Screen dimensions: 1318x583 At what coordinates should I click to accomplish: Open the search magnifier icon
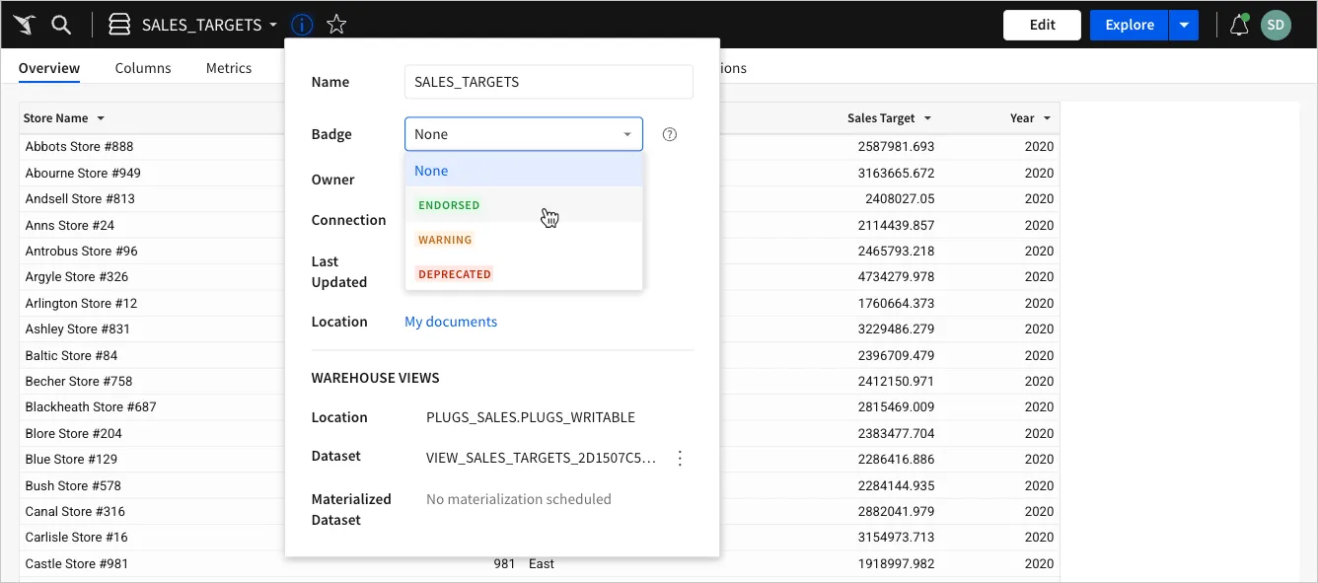(61, 25)
